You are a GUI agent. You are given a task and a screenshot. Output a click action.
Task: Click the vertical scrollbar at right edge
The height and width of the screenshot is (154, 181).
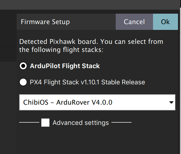180,77
